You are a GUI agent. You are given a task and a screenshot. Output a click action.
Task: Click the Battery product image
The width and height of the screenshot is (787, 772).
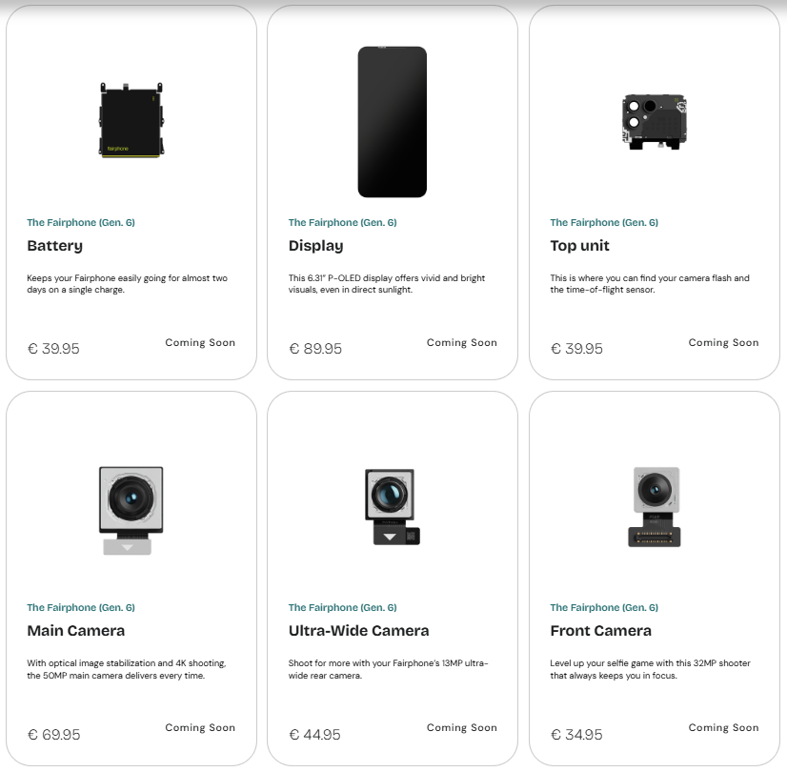tap(131, 119)
